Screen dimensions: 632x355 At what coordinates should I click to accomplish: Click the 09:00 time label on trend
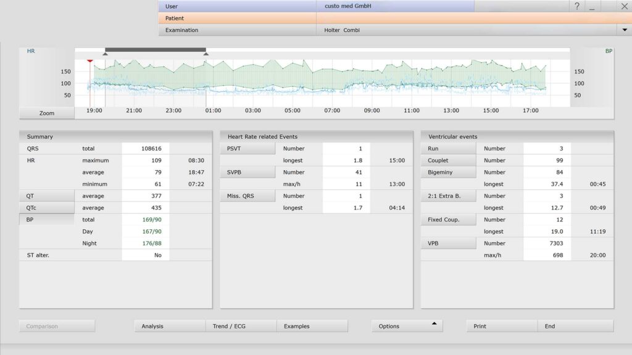click(x=372, y=110)
